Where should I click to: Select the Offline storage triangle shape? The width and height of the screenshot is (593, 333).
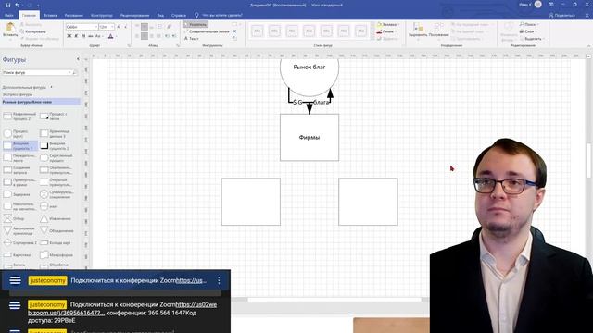(x=19, y=230)
